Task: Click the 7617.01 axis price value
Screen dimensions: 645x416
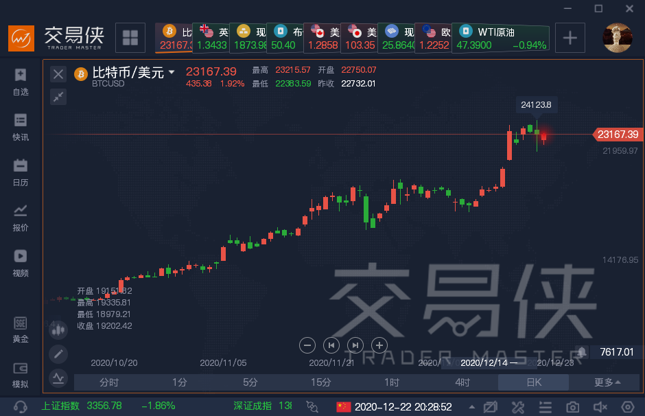Action: pos(616,351)
